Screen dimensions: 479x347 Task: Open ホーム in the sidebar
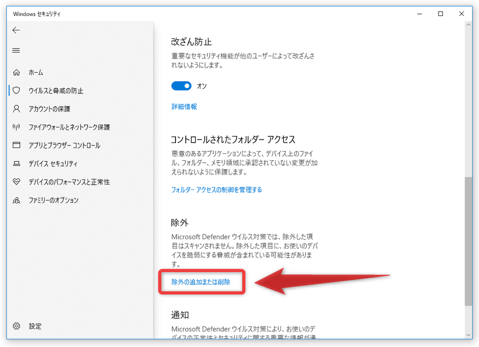pos(36,73)
